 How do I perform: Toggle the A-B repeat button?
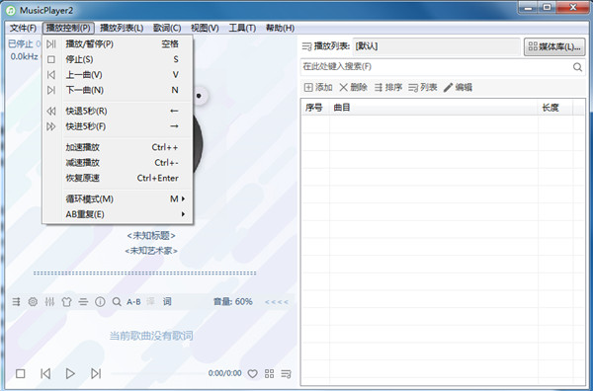[133, 302]
